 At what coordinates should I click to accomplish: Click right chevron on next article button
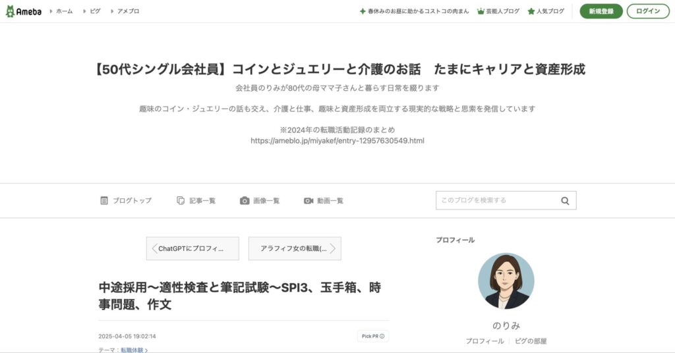click(333, 248)
